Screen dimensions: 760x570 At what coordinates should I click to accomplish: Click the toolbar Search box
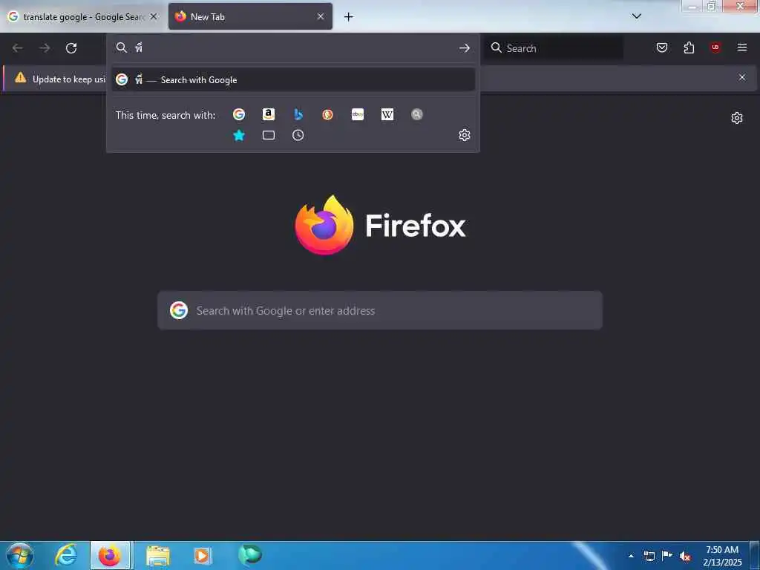[554, 48]
